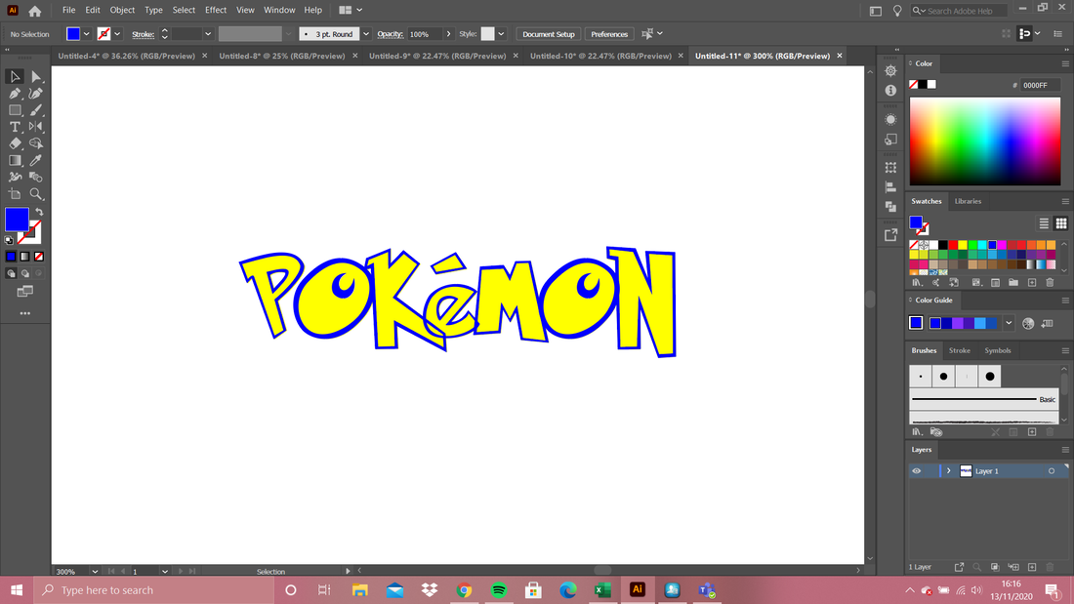The width and height of the screenshot is (1074, 604).
Task: Open the Align panel icon
Action: 890,187
